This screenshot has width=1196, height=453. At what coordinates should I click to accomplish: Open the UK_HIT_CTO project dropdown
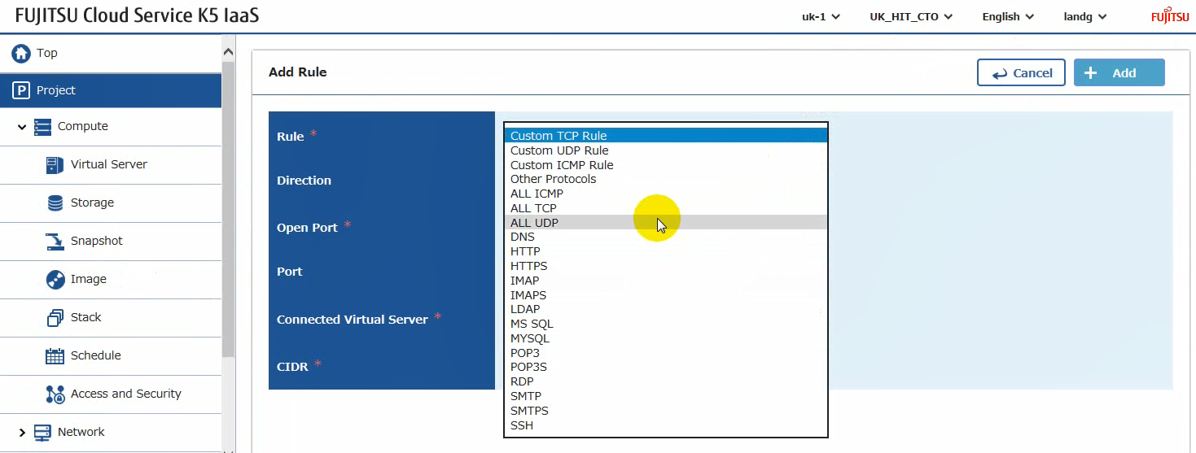pyautogui.click(x=911, y=16)
